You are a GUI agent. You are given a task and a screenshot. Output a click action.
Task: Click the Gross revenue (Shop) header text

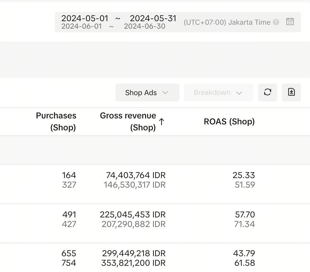click(x=128, y=121)
